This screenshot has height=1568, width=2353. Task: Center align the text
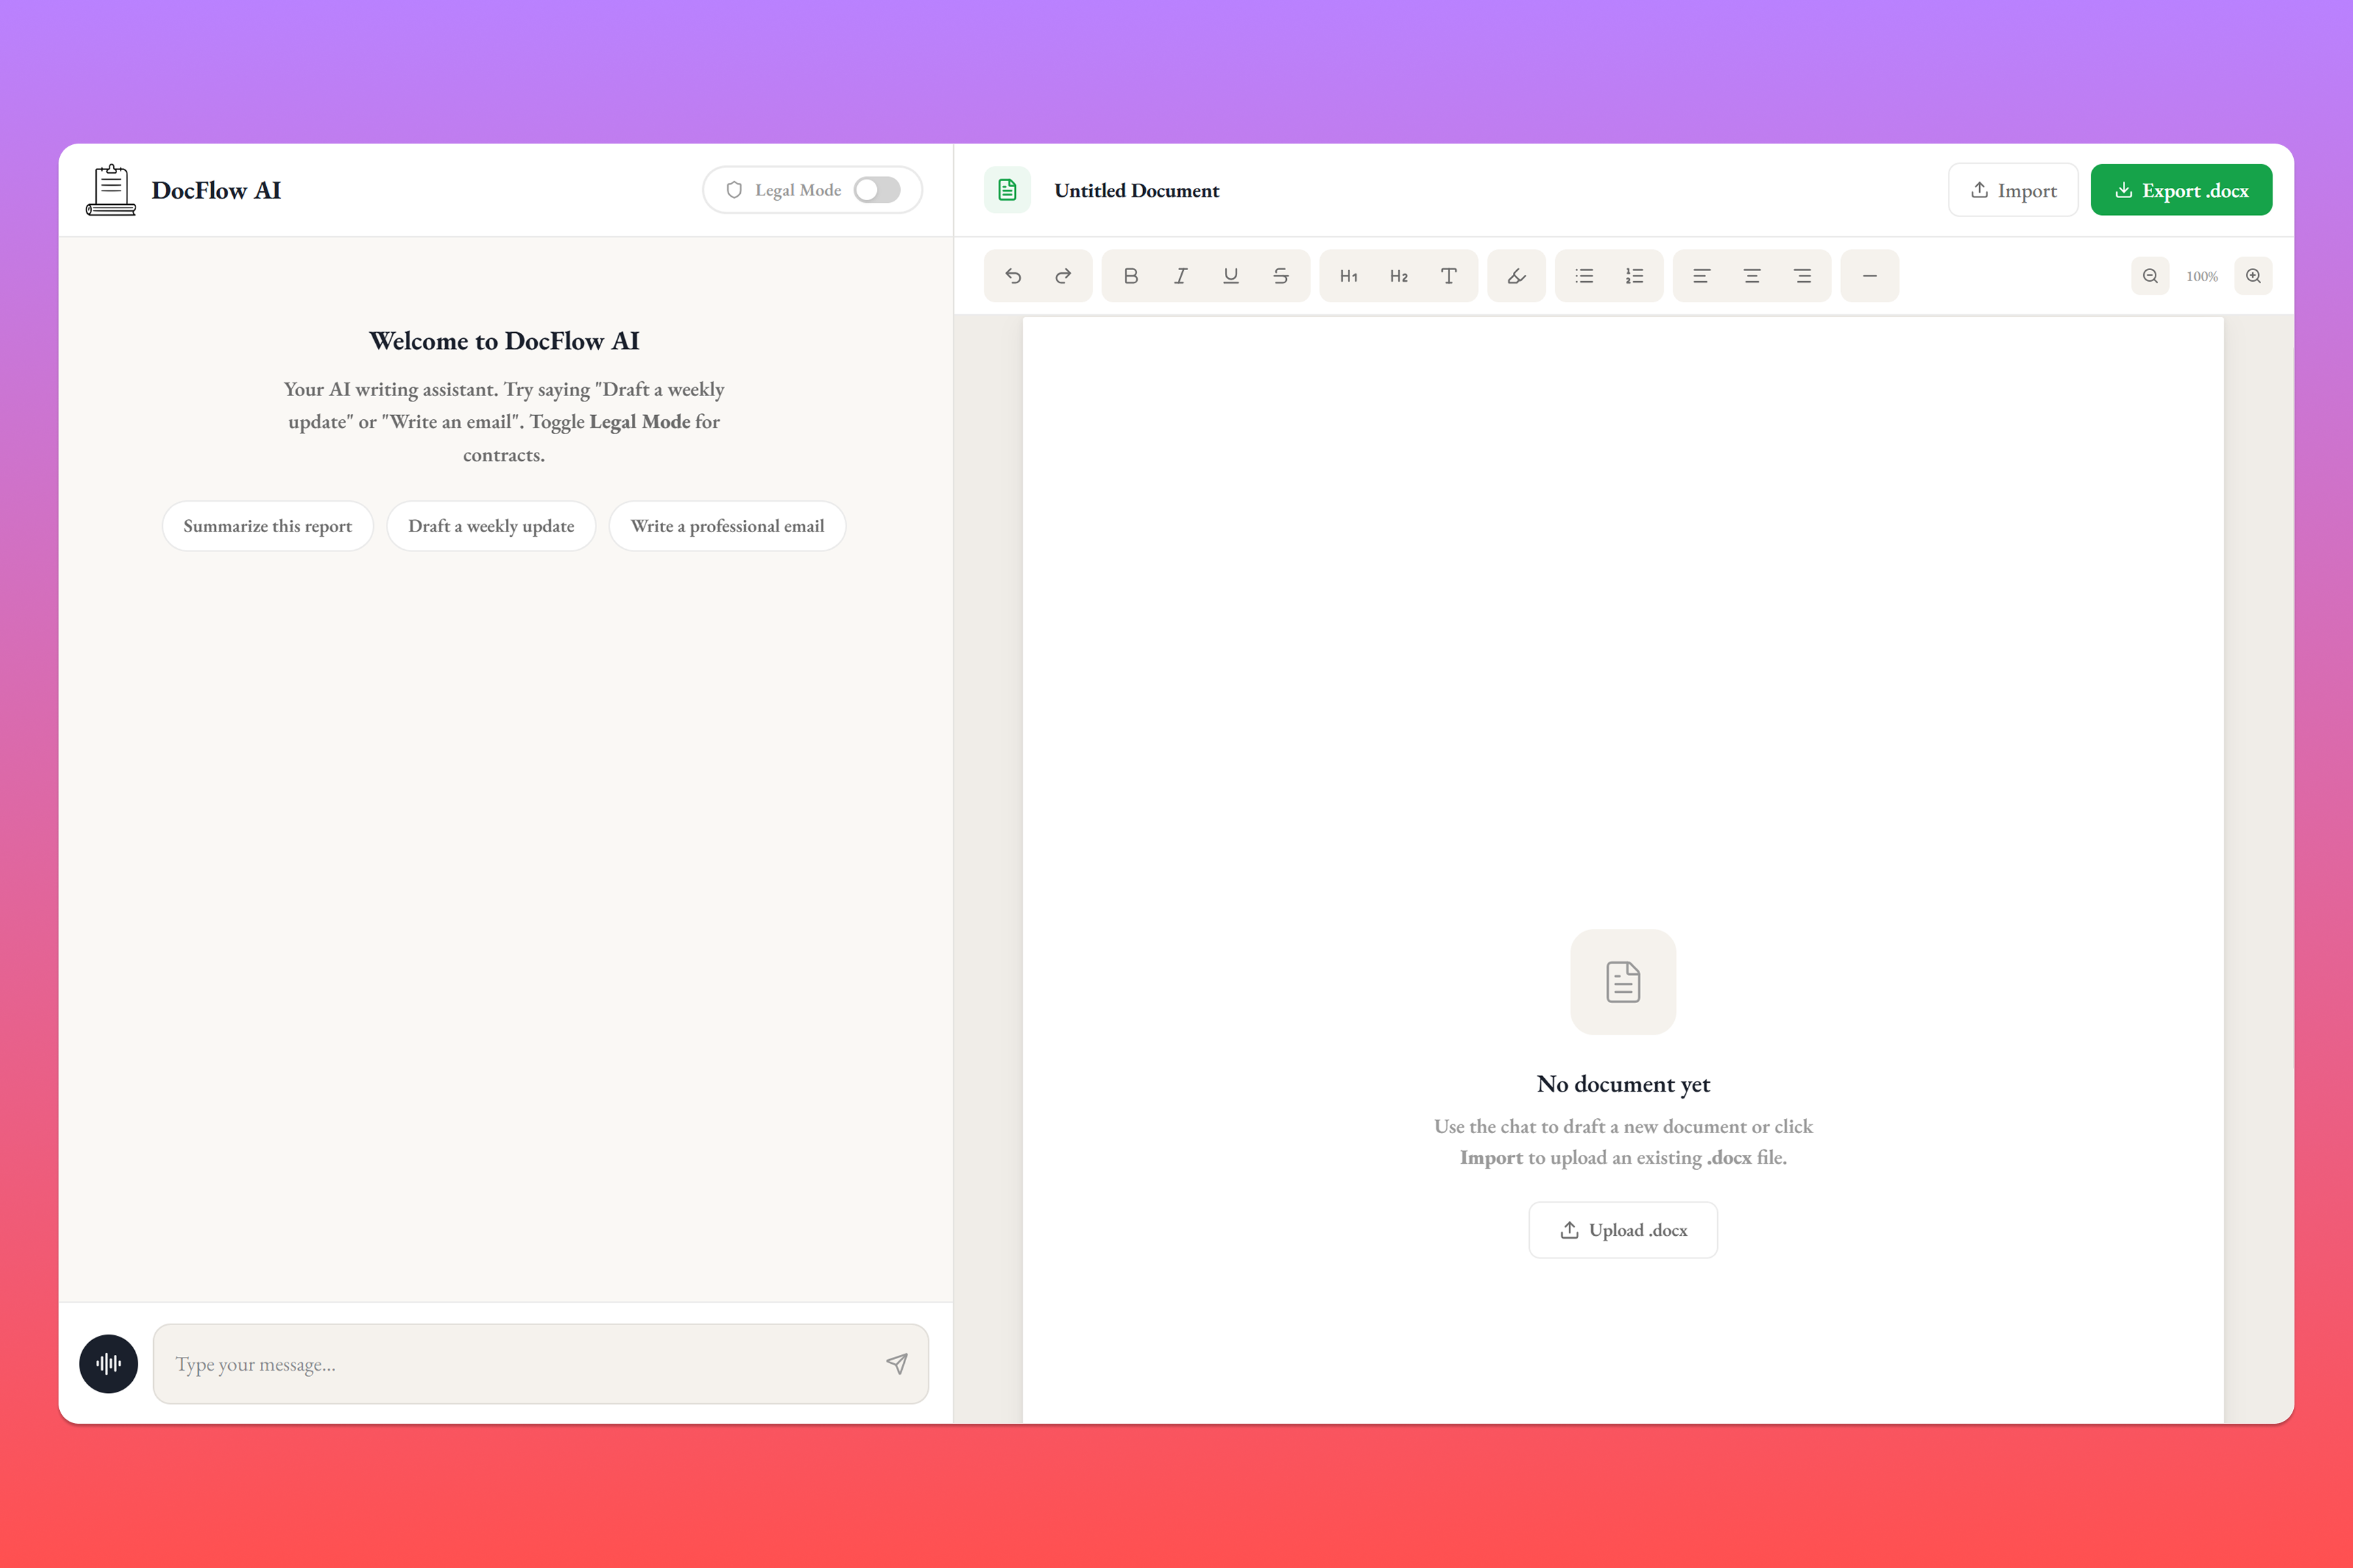pos(1752,276)
